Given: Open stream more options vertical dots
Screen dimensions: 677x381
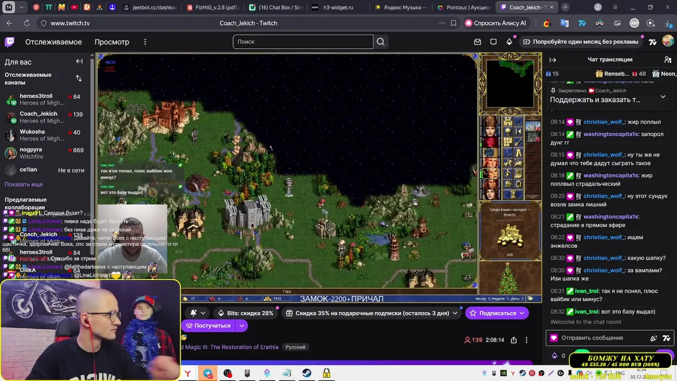Looking at the screenshot, I should (526, 340).
